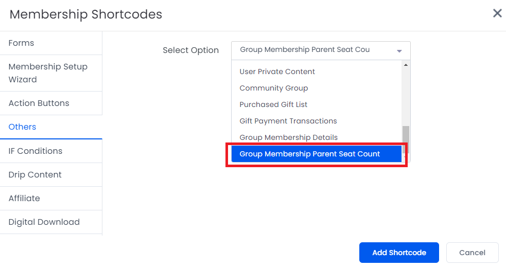Choose Gift Payment Transactions option
Image resolution: width=506 pixels, height=268 pixels.
pyautogui.click(x=288, y=121)
